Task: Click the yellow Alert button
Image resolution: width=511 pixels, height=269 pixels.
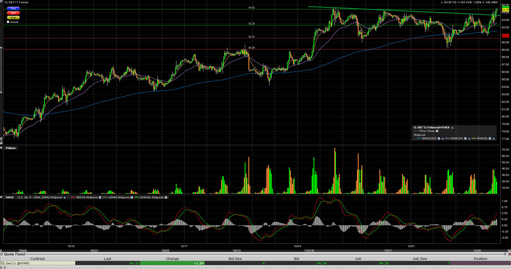Action: (13, 18)
